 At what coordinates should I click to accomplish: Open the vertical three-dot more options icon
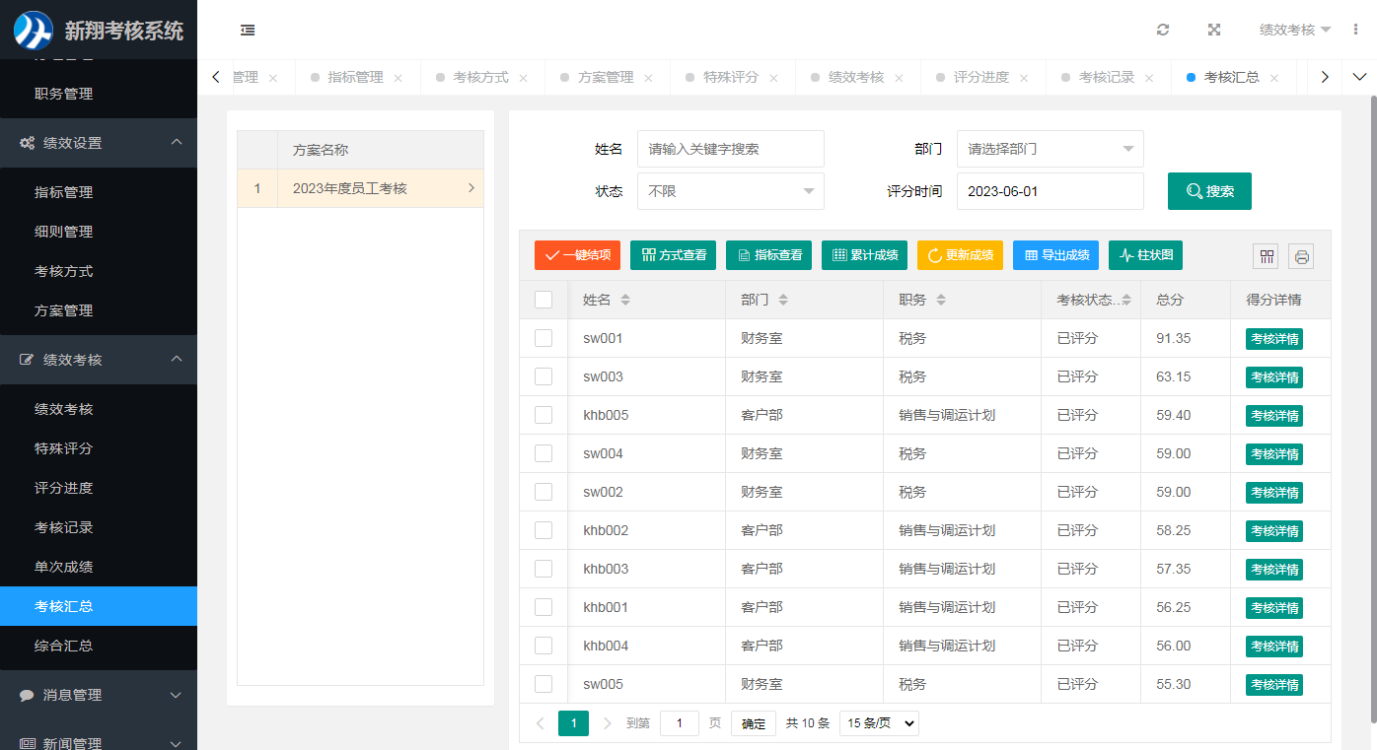click(x=1355, y=30)
